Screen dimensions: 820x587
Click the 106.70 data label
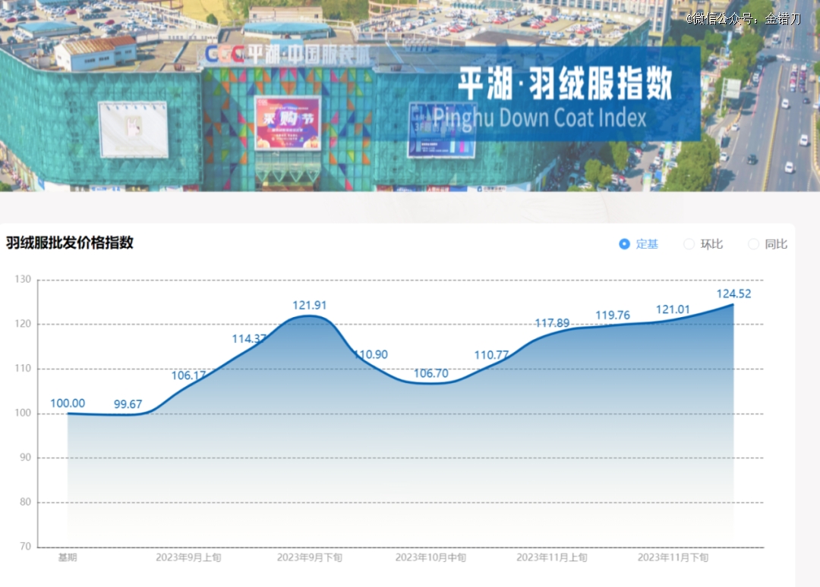coord(431,373)
